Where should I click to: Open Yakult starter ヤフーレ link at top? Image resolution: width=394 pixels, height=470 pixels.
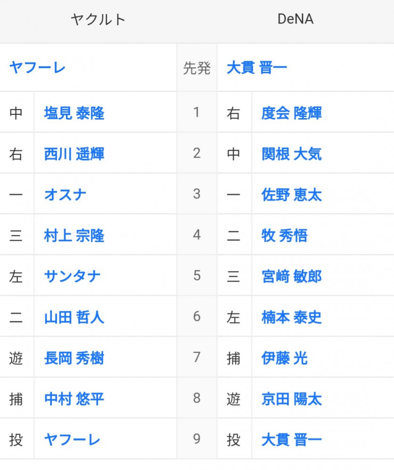(38, 67)
